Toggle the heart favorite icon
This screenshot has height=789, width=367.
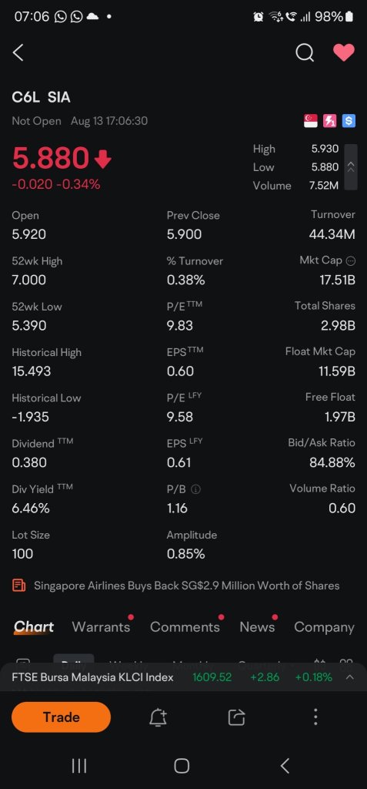[344, 52]
